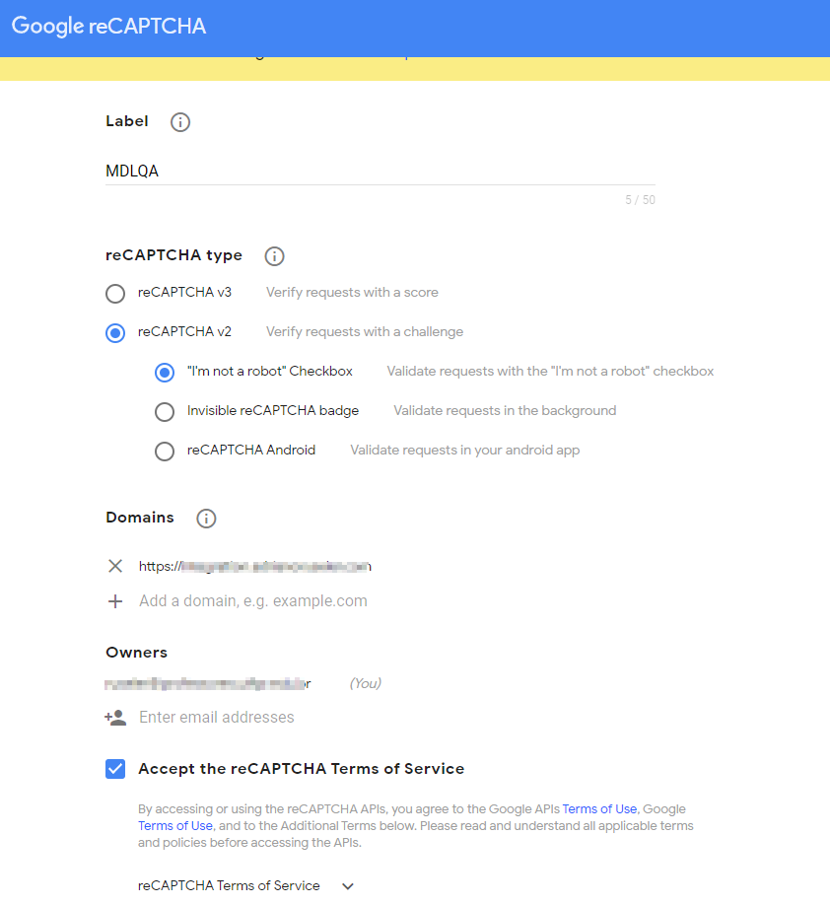Click the add-person icon under Owners
Screen dimensions: 830x905
pyautogui.click(x=115, y=718)
